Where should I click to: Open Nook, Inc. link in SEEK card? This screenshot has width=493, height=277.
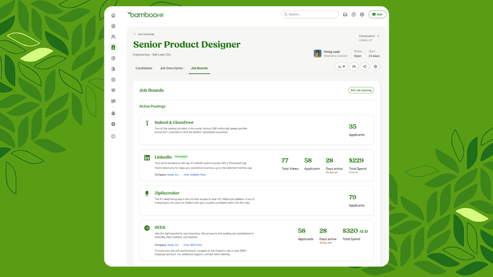click(x=173, y=245)
